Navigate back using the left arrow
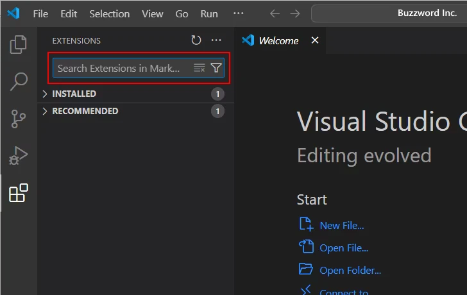Screen dimensions: 467x295 coord(275,13)
